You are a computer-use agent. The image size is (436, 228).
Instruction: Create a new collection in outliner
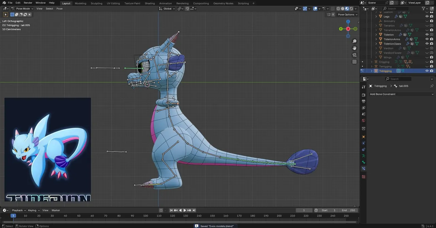[x=432, y=9]
